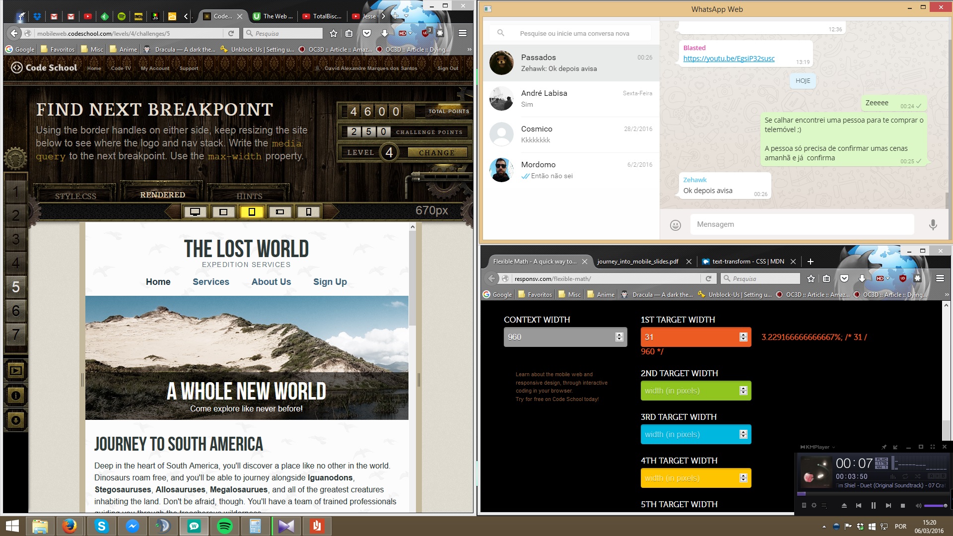
Task: Stop playback in KMPlayer
Action: tap(903, 505)
